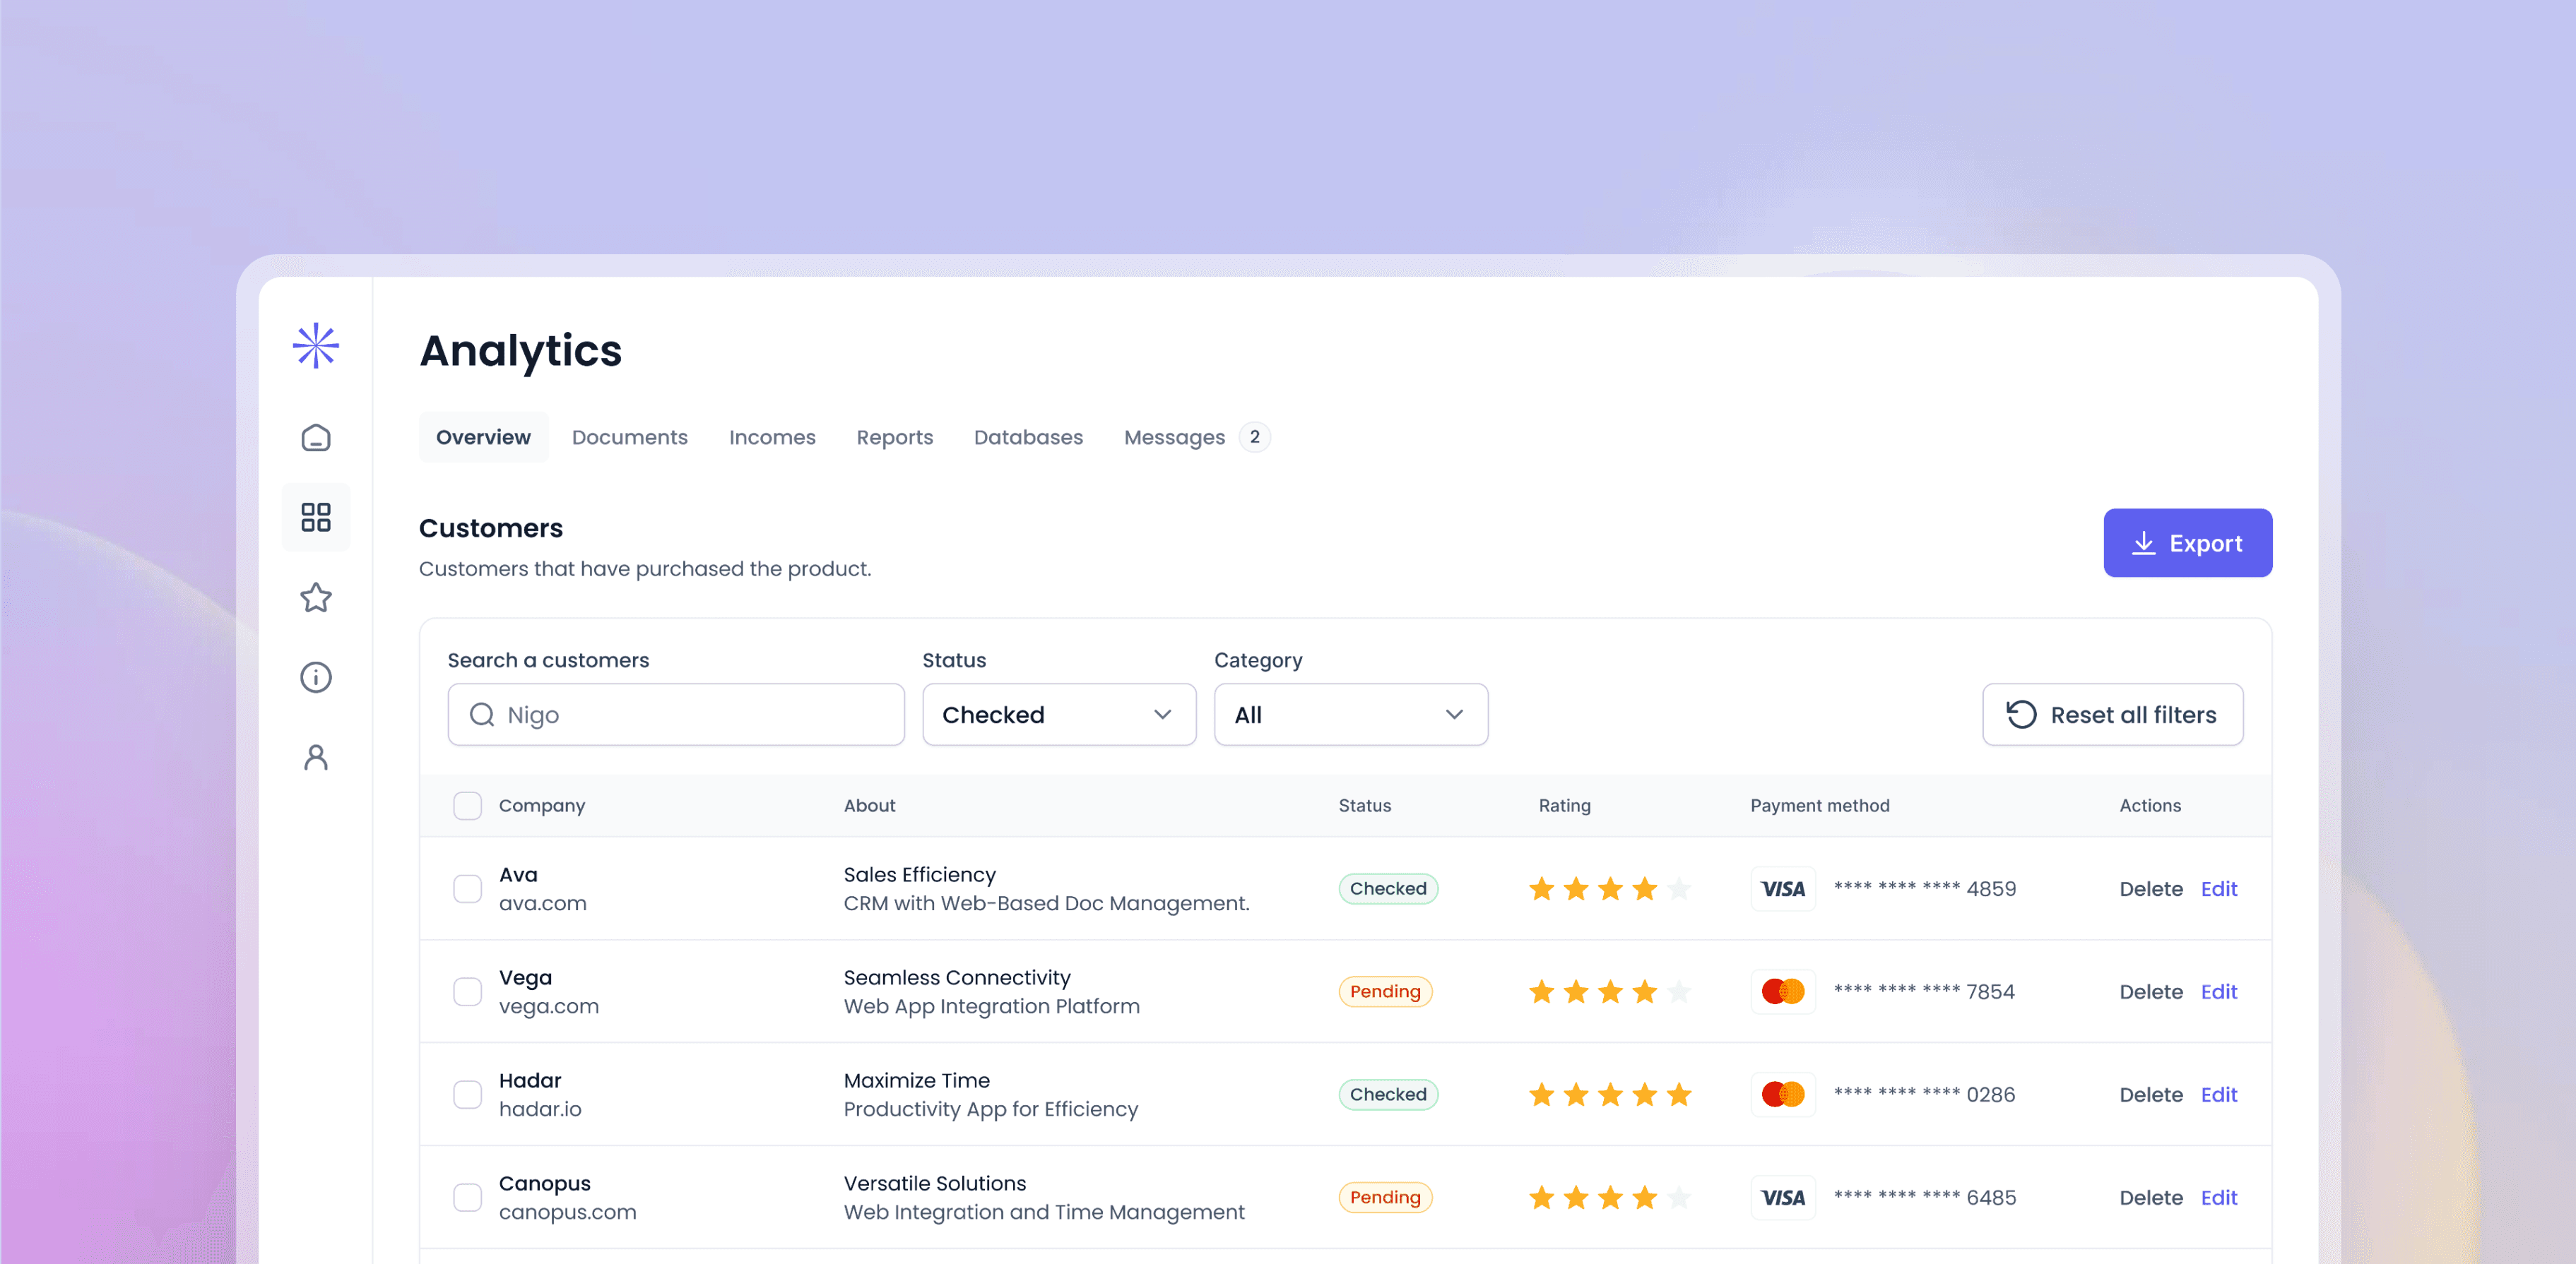Toggle the select-all Company header checkbox
The height and width of the screenshot is (1264, 2576).
click(x=467, y=806)
